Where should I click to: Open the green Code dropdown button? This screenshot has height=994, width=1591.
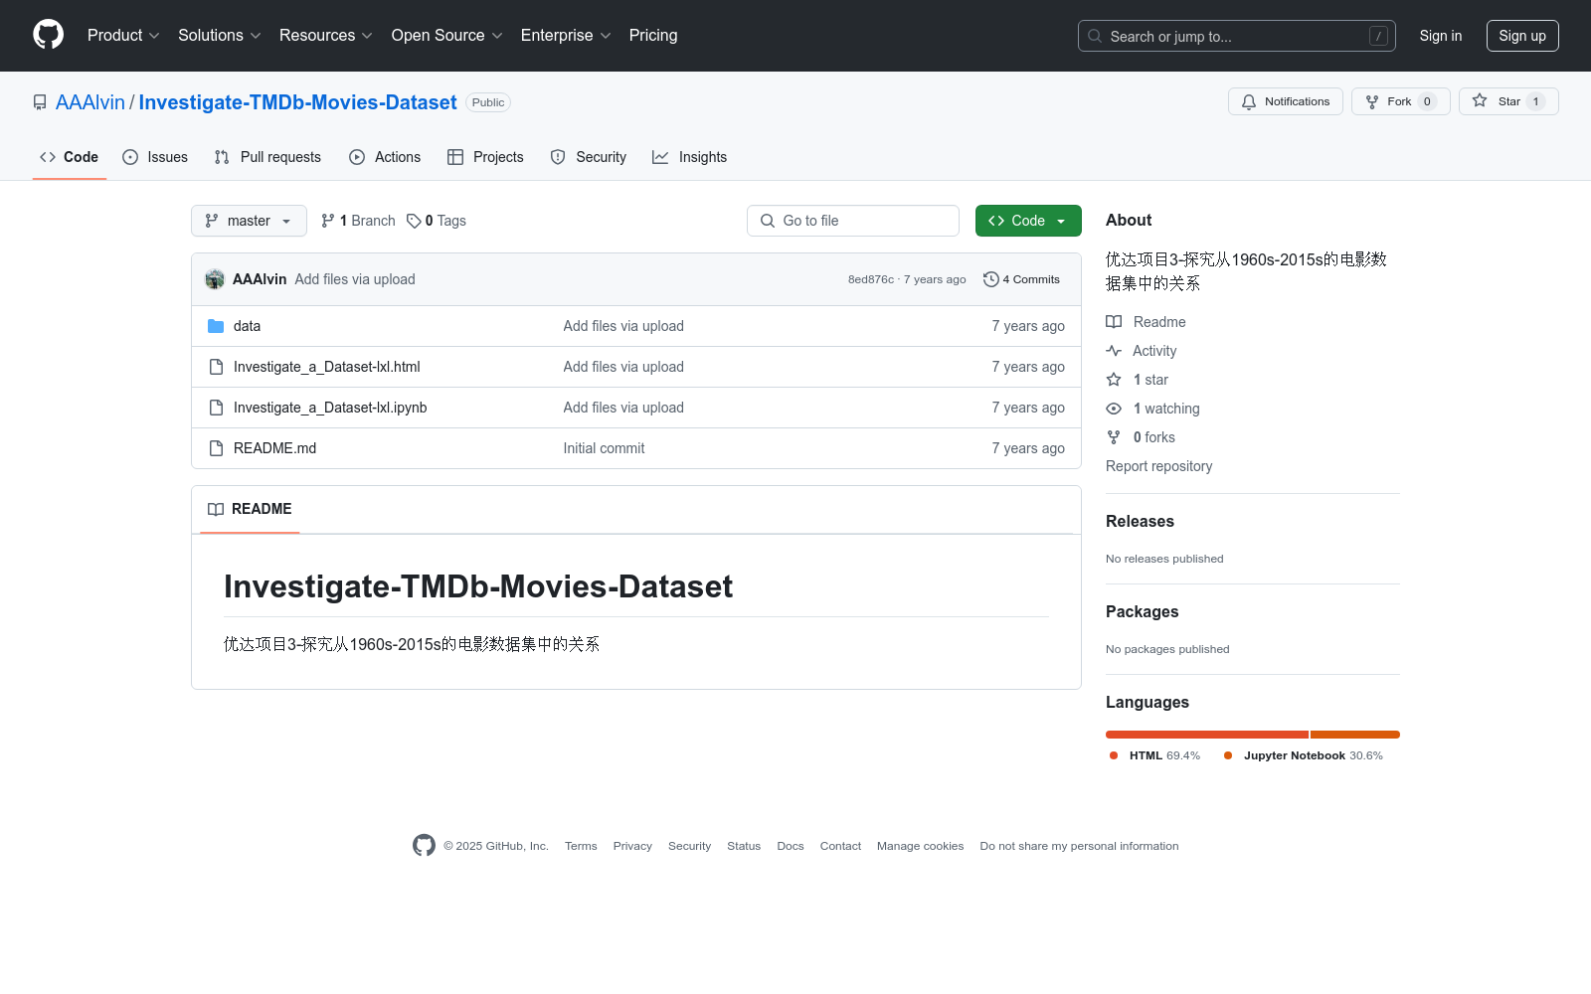tap(1028, 221)
